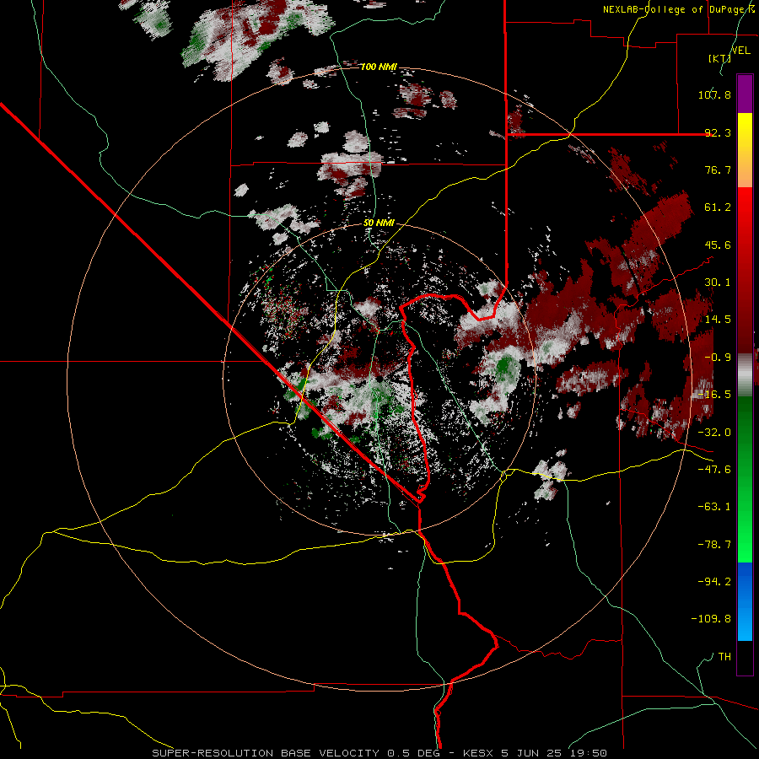The height and width of the screenshot is (759, 759).
Task: Click the 14.5 velocity scale value
Action: (x=718, y=320)
